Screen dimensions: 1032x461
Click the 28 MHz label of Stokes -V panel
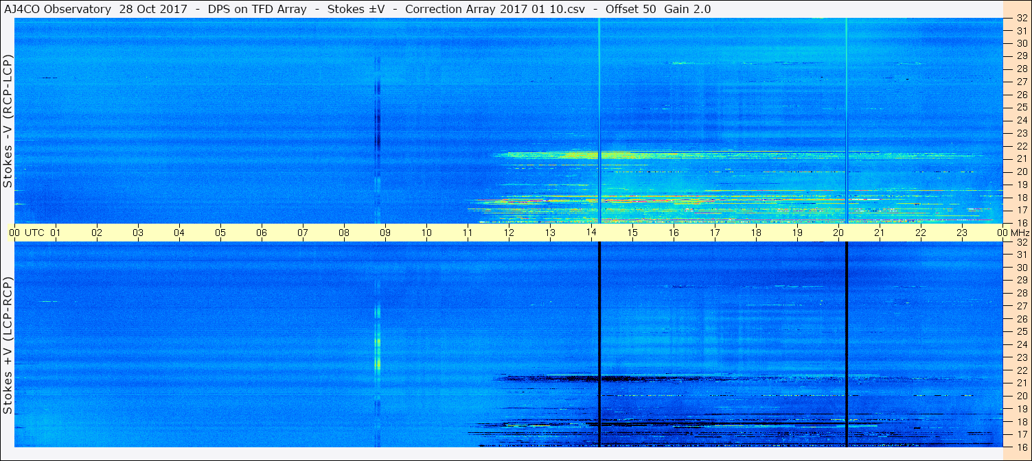[1022, 69]
